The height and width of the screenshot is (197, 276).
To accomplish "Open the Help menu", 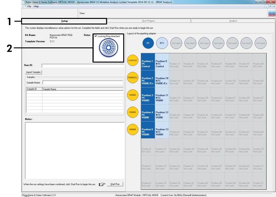I will 36,6.
